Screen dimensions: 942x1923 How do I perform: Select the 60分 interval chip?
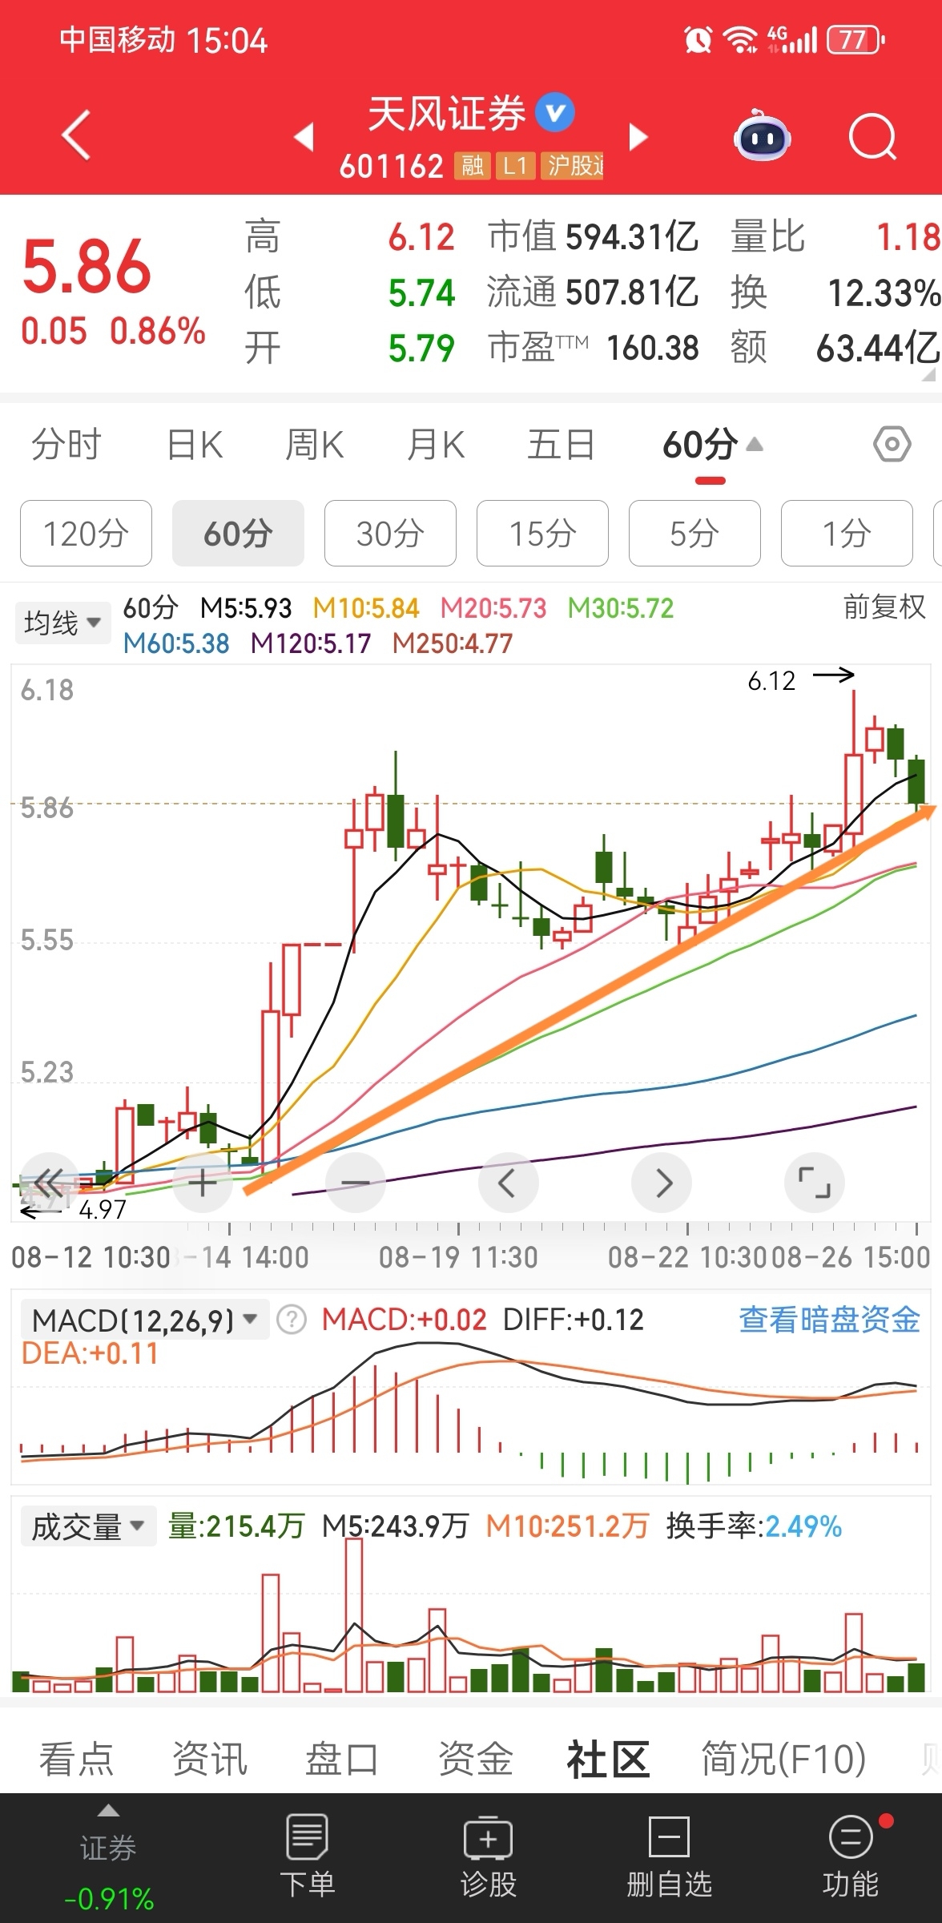click(x=238, y=534)
